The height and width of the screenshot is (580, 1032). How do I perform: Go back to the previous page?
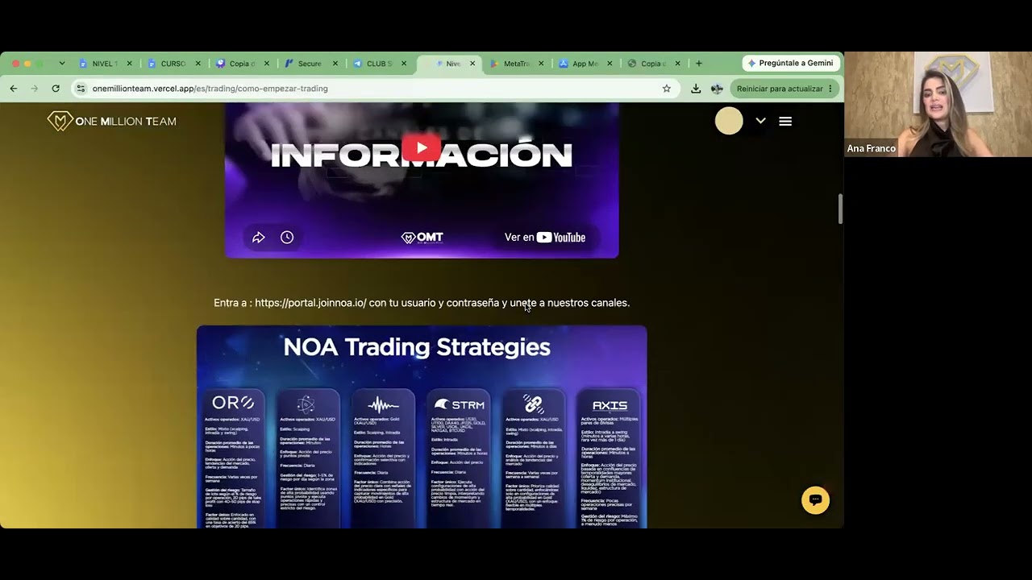point(14,89)
